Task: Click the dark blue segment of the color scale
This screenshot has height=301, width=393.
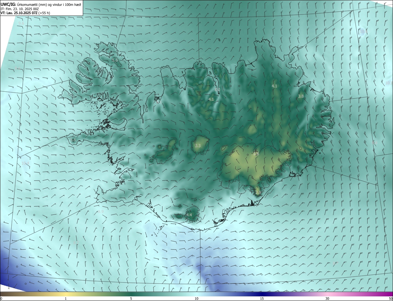Action: 262,294
